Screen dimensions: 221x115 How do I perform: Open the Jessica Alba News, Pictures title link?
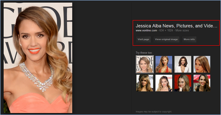pos(176,26)
